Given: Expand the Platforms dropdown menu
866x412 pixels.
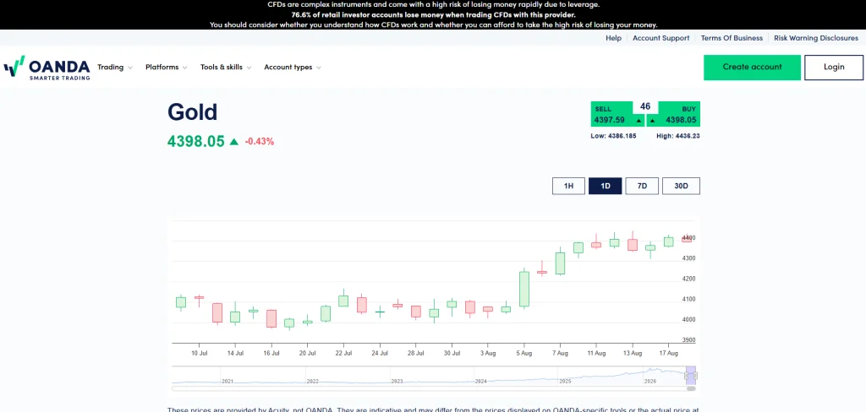Looking at the screenshot, I should pos(167,68).
